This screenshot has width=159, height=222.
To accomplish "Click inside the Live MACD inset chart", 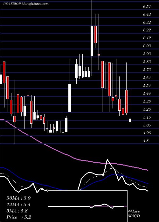I will click(x=87, y=206).
